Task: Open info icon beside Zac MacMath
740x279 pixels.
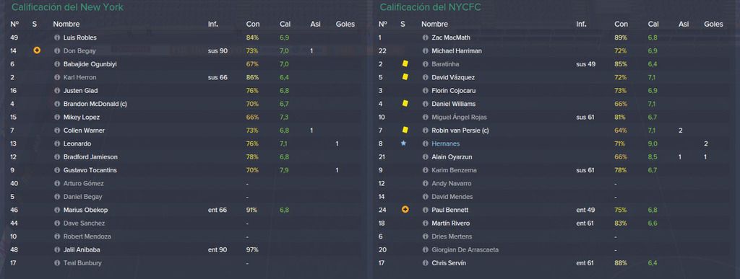Action: click(425, 37)
